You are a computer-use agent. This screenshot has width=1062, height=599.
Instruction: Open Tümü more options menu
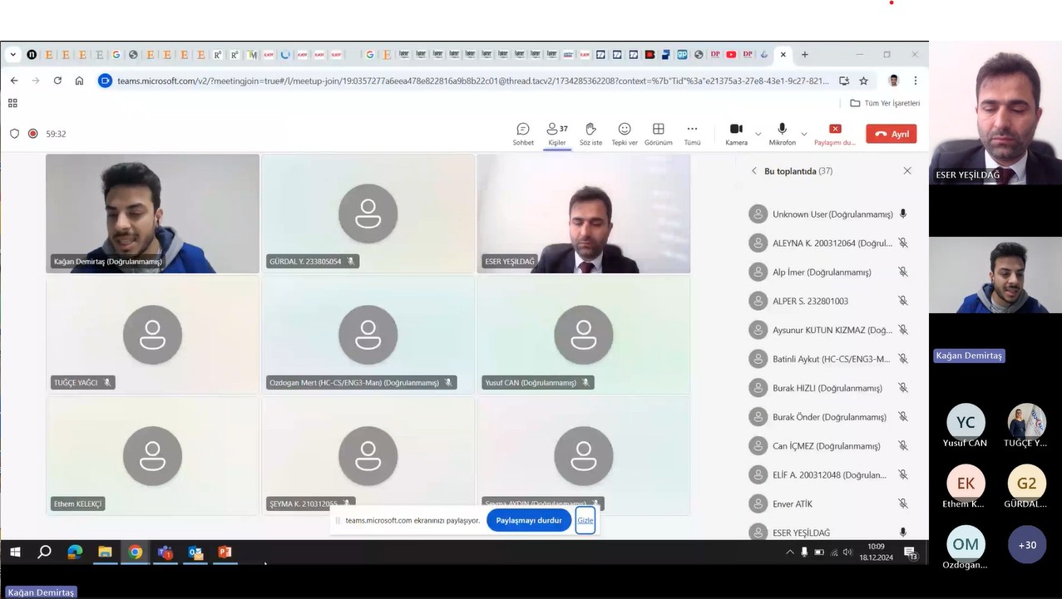(692, 133)
